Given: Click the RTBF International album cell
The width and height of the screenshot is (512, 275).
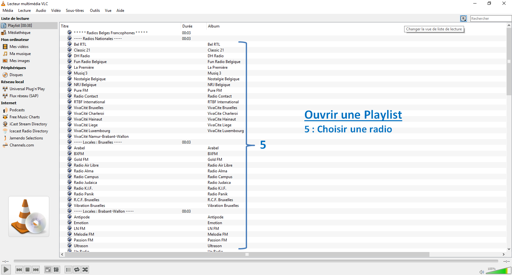Looking at the screenshot, I should click(x=223, y=102).
